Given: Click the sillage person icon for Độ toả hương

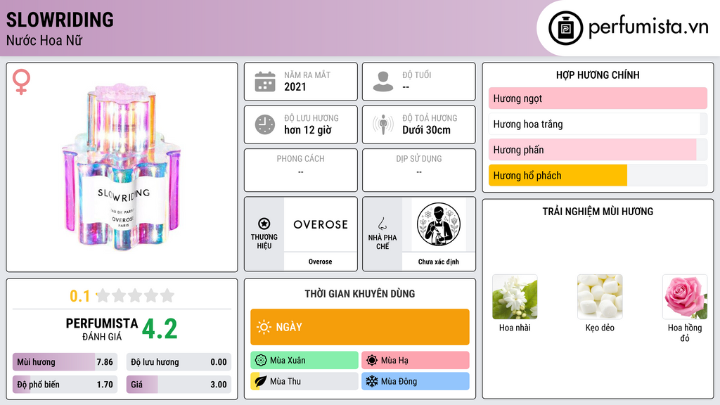Looking at the screenshot, I should [383, 124].
